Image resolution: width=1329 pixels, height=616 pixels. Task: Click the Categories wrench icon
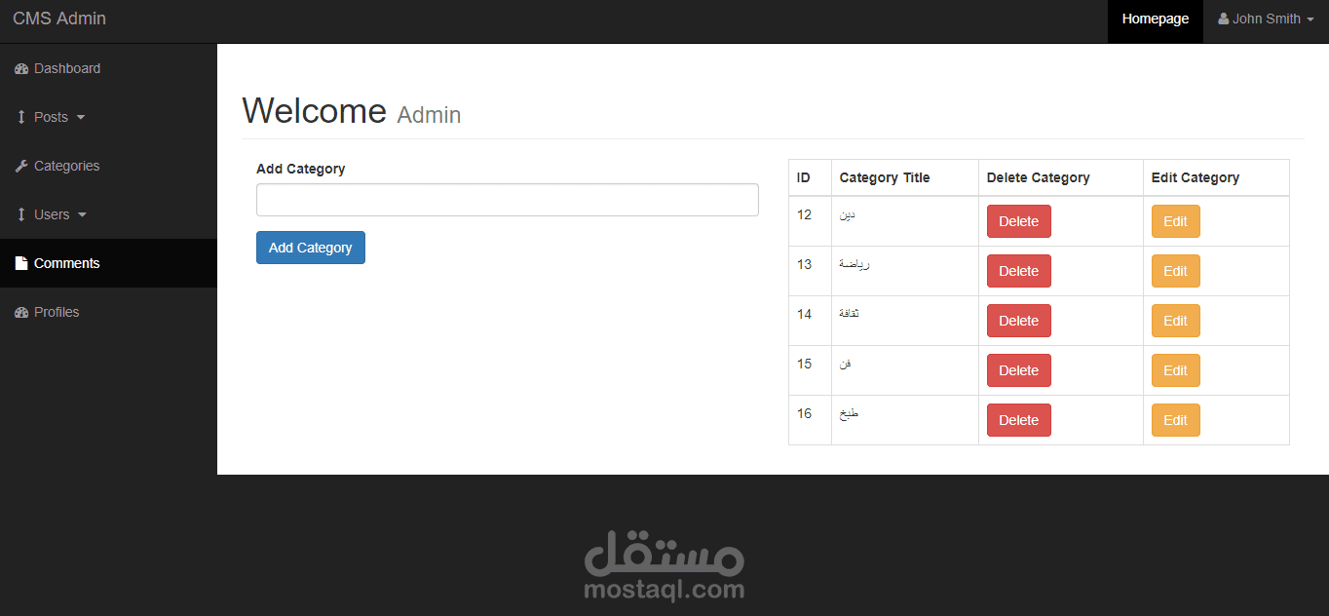click(x=21, y=167)
